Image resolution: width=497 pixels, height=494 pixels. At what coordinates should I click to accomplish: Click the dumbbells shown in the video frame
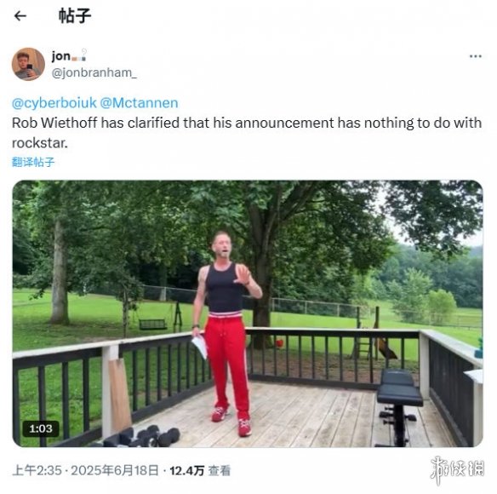pos(142,437)
